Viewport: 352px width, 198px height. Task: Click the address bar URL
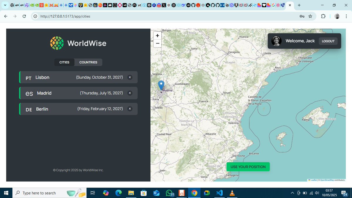click(65, 16)
